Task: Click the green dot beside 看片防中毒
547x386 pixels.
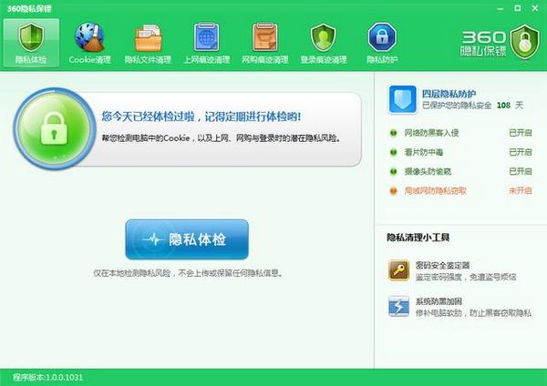Action: click(394, 152)
